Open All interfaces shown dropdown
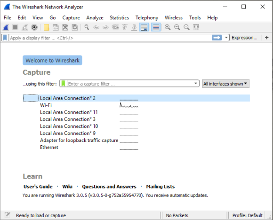Screen dimensions: 273x220 click(226, 84)
